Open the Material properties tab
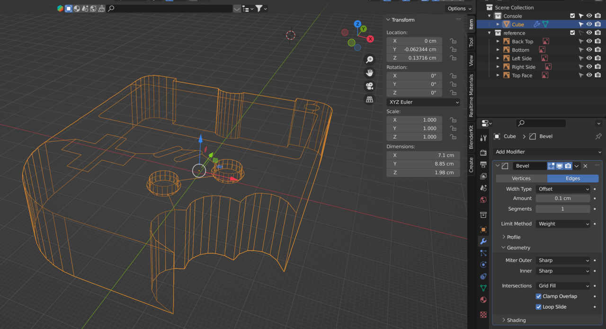Image resolution: width=606 pixels, height=329 pixels. tap(483, 300)
